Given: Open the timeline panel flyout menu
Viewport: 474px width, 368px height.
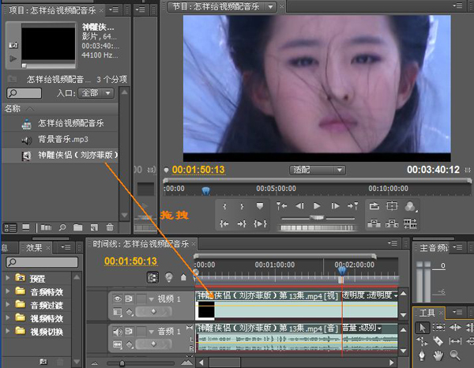Looking at the screenshot, I should pyautogui.click(x=393, y=243).
